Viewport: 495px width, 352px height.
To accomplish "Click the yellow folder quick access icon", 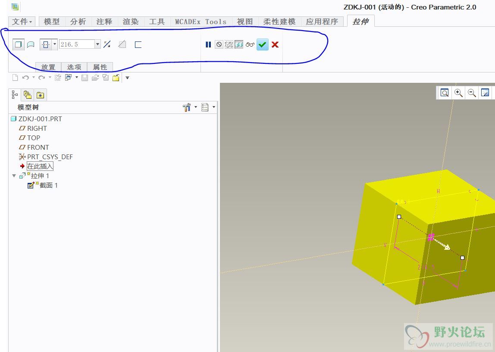I will point(116,78).
